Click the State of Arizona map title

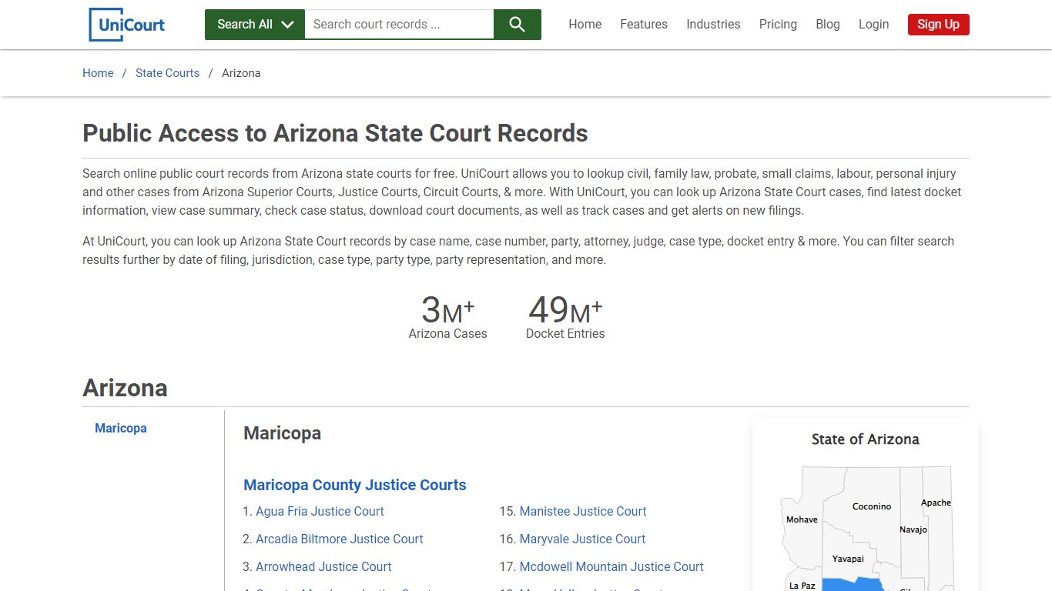tap(866, 439)
